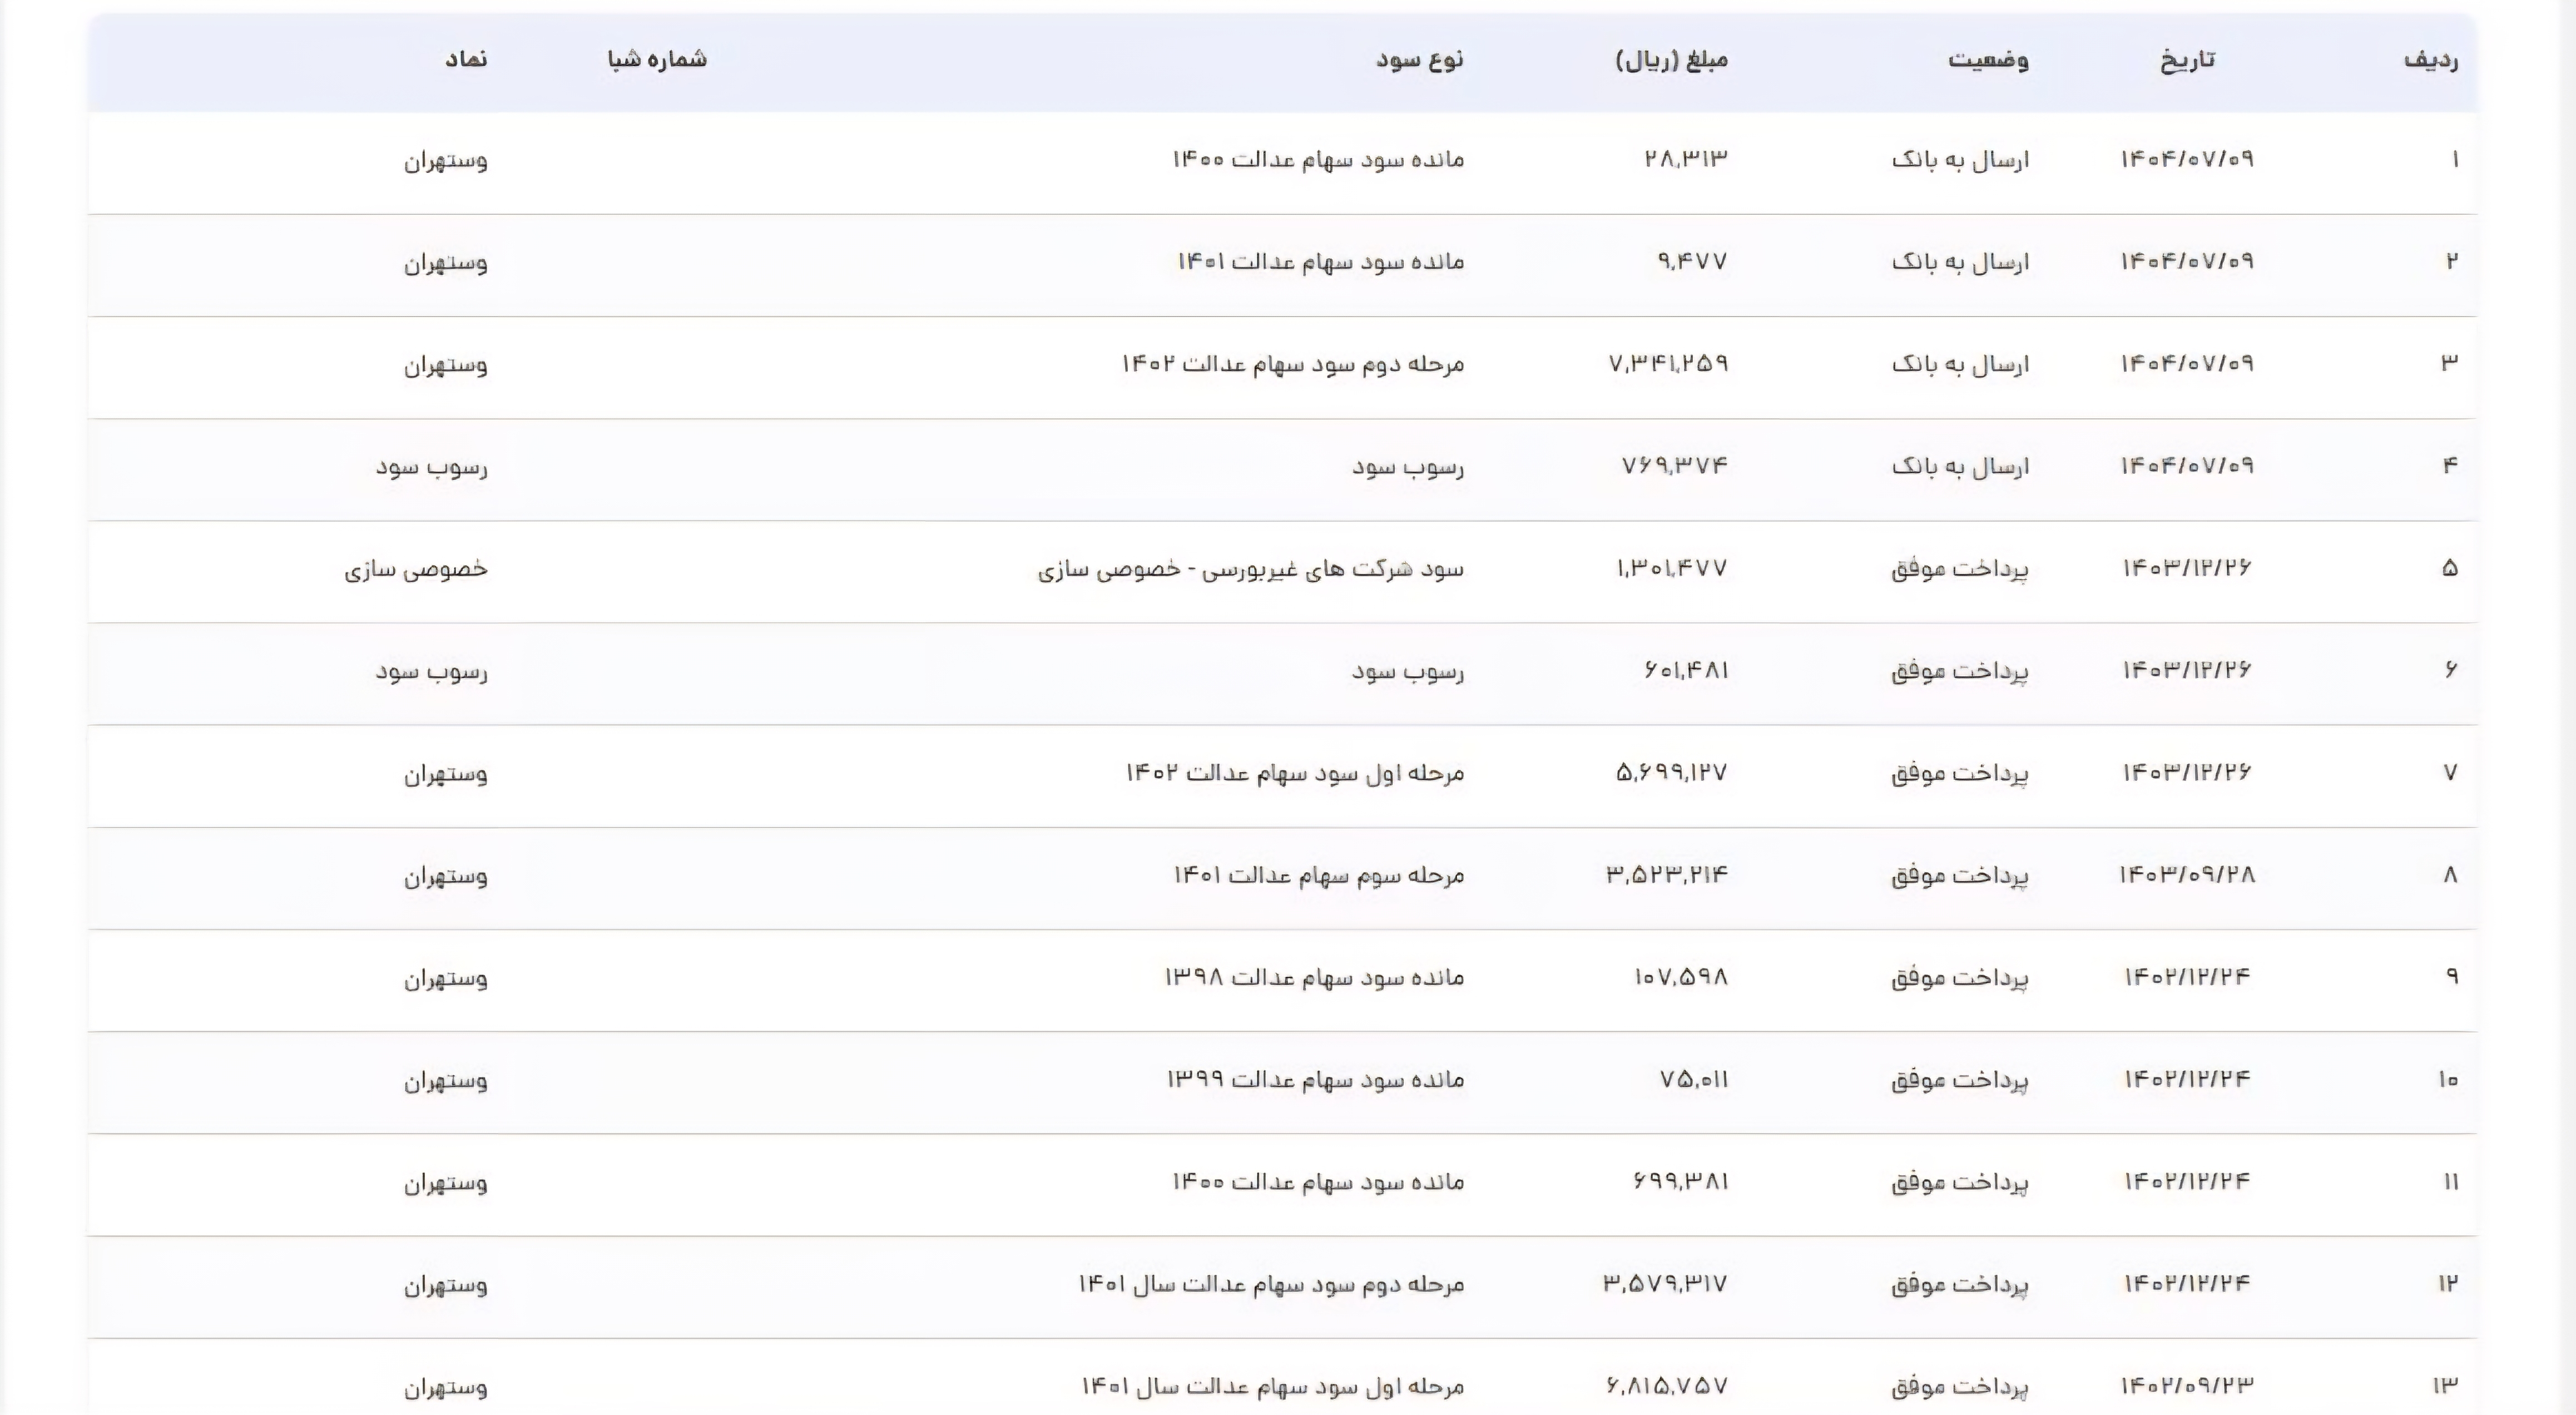This screenshot has height=1415, width=2576.
Task: Click the مرحله دوم سود سهام عدالت ۱۴۰۲ entry
Action: [1292, 364]
